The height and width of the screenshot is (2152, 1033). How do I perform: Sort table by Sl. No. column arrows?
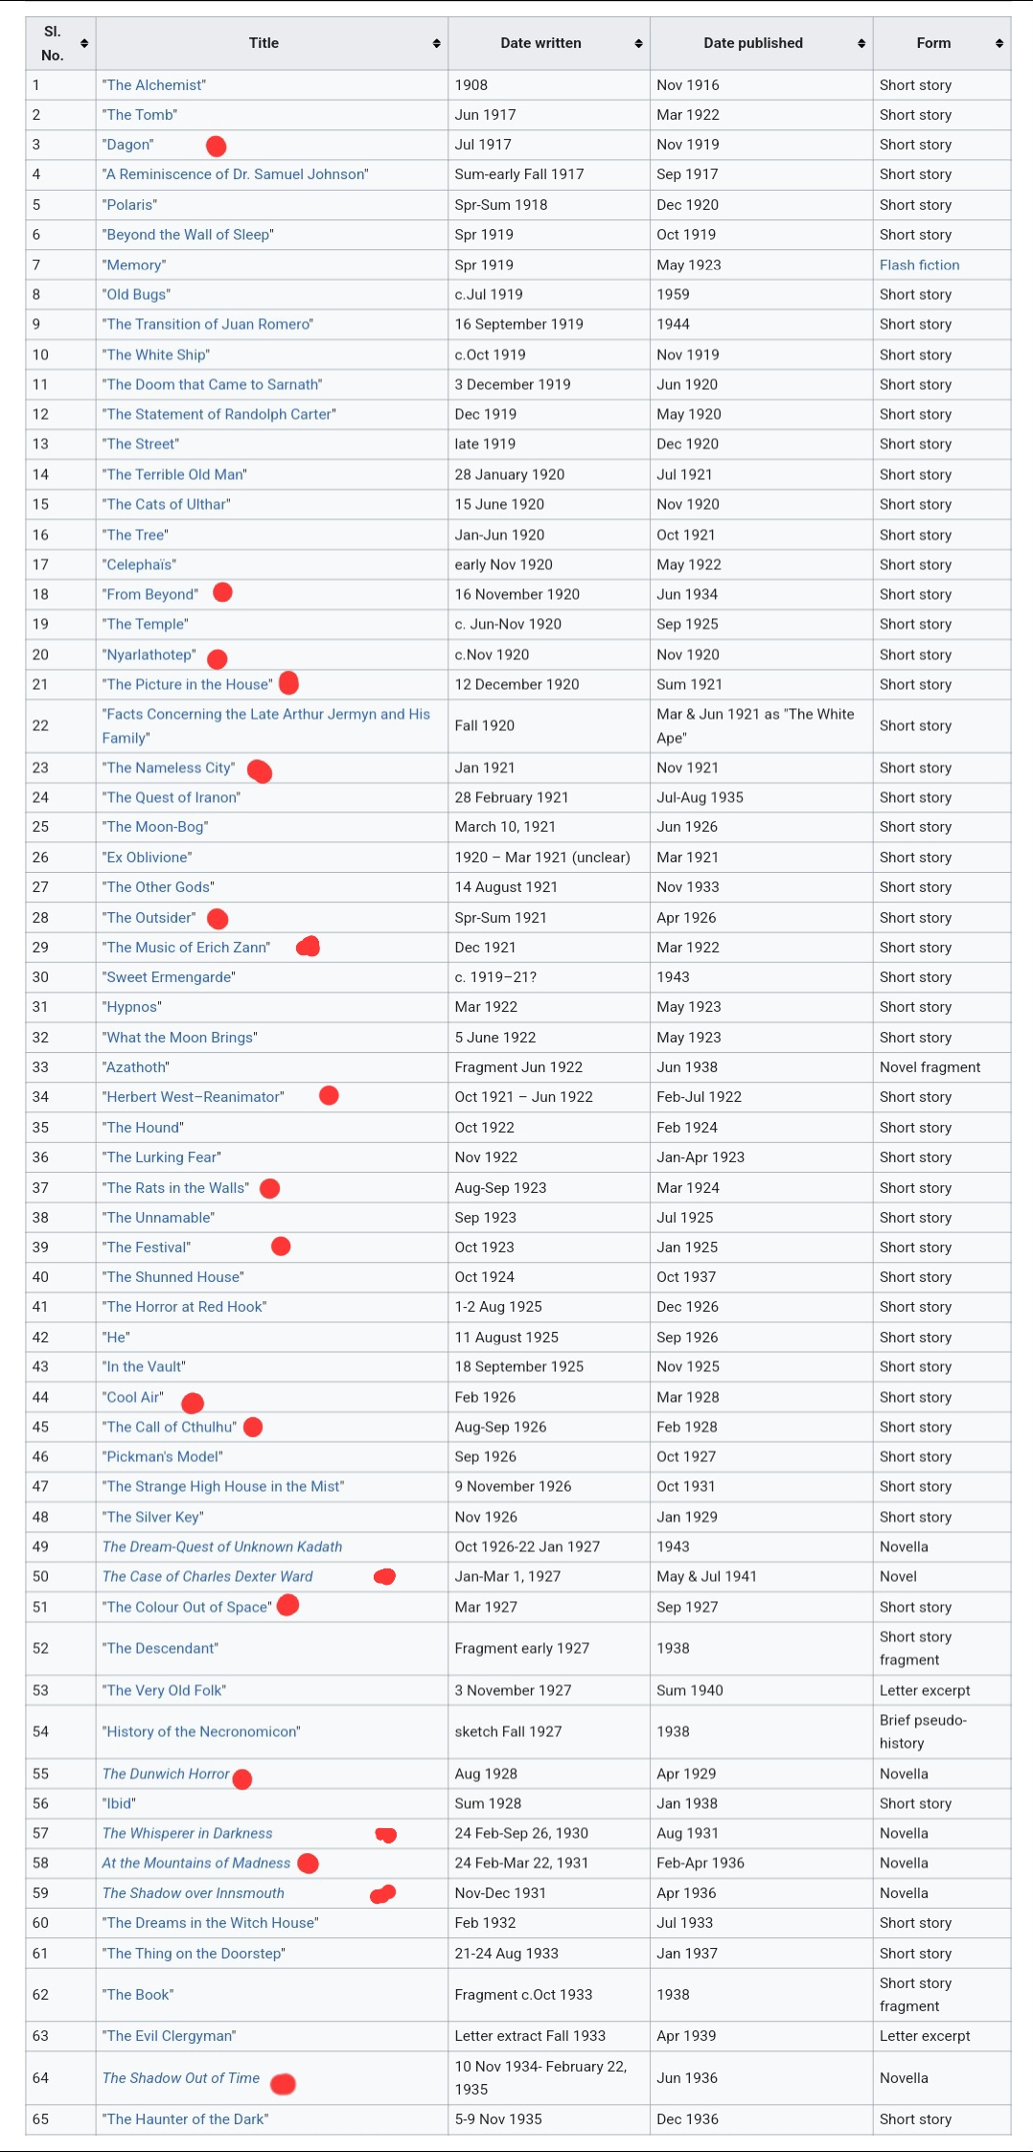pyautogui.click(x=84, y=43)
